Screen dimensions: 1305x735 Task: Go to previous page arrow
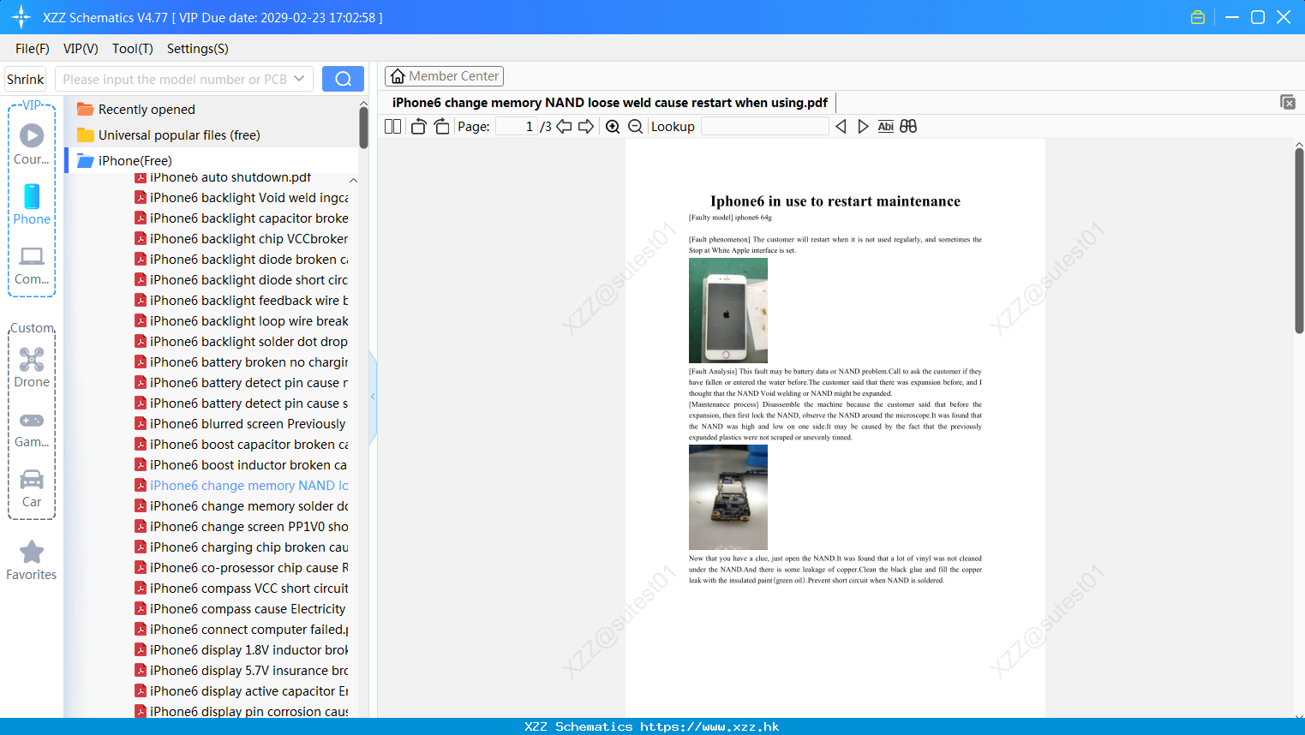click(x=564, y=126)
